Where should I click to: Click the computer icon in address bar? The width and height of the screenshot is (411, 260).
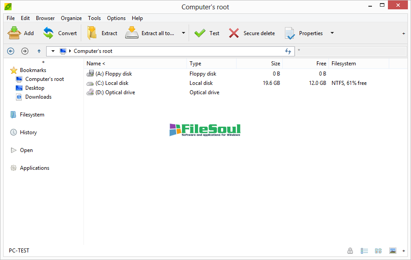coord(63,51)
